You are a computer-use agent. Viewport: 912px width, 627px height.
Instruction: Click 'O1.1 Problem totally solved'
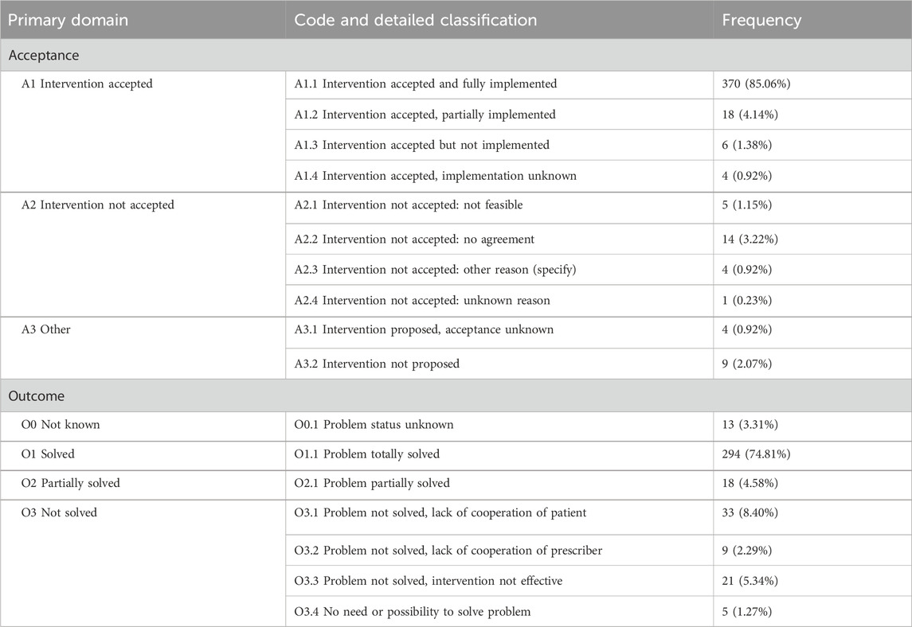point(367,454)
